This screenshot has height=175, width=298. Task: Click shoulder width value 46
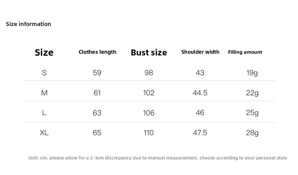200,113
